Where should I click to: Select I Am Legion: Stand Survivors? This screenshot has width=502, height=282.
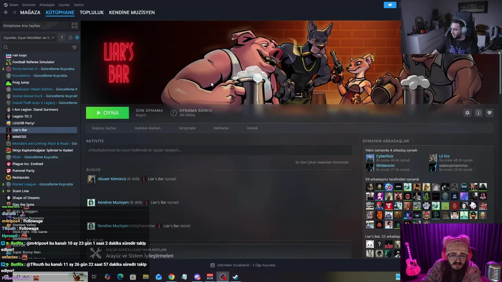(x=35, y=110)
